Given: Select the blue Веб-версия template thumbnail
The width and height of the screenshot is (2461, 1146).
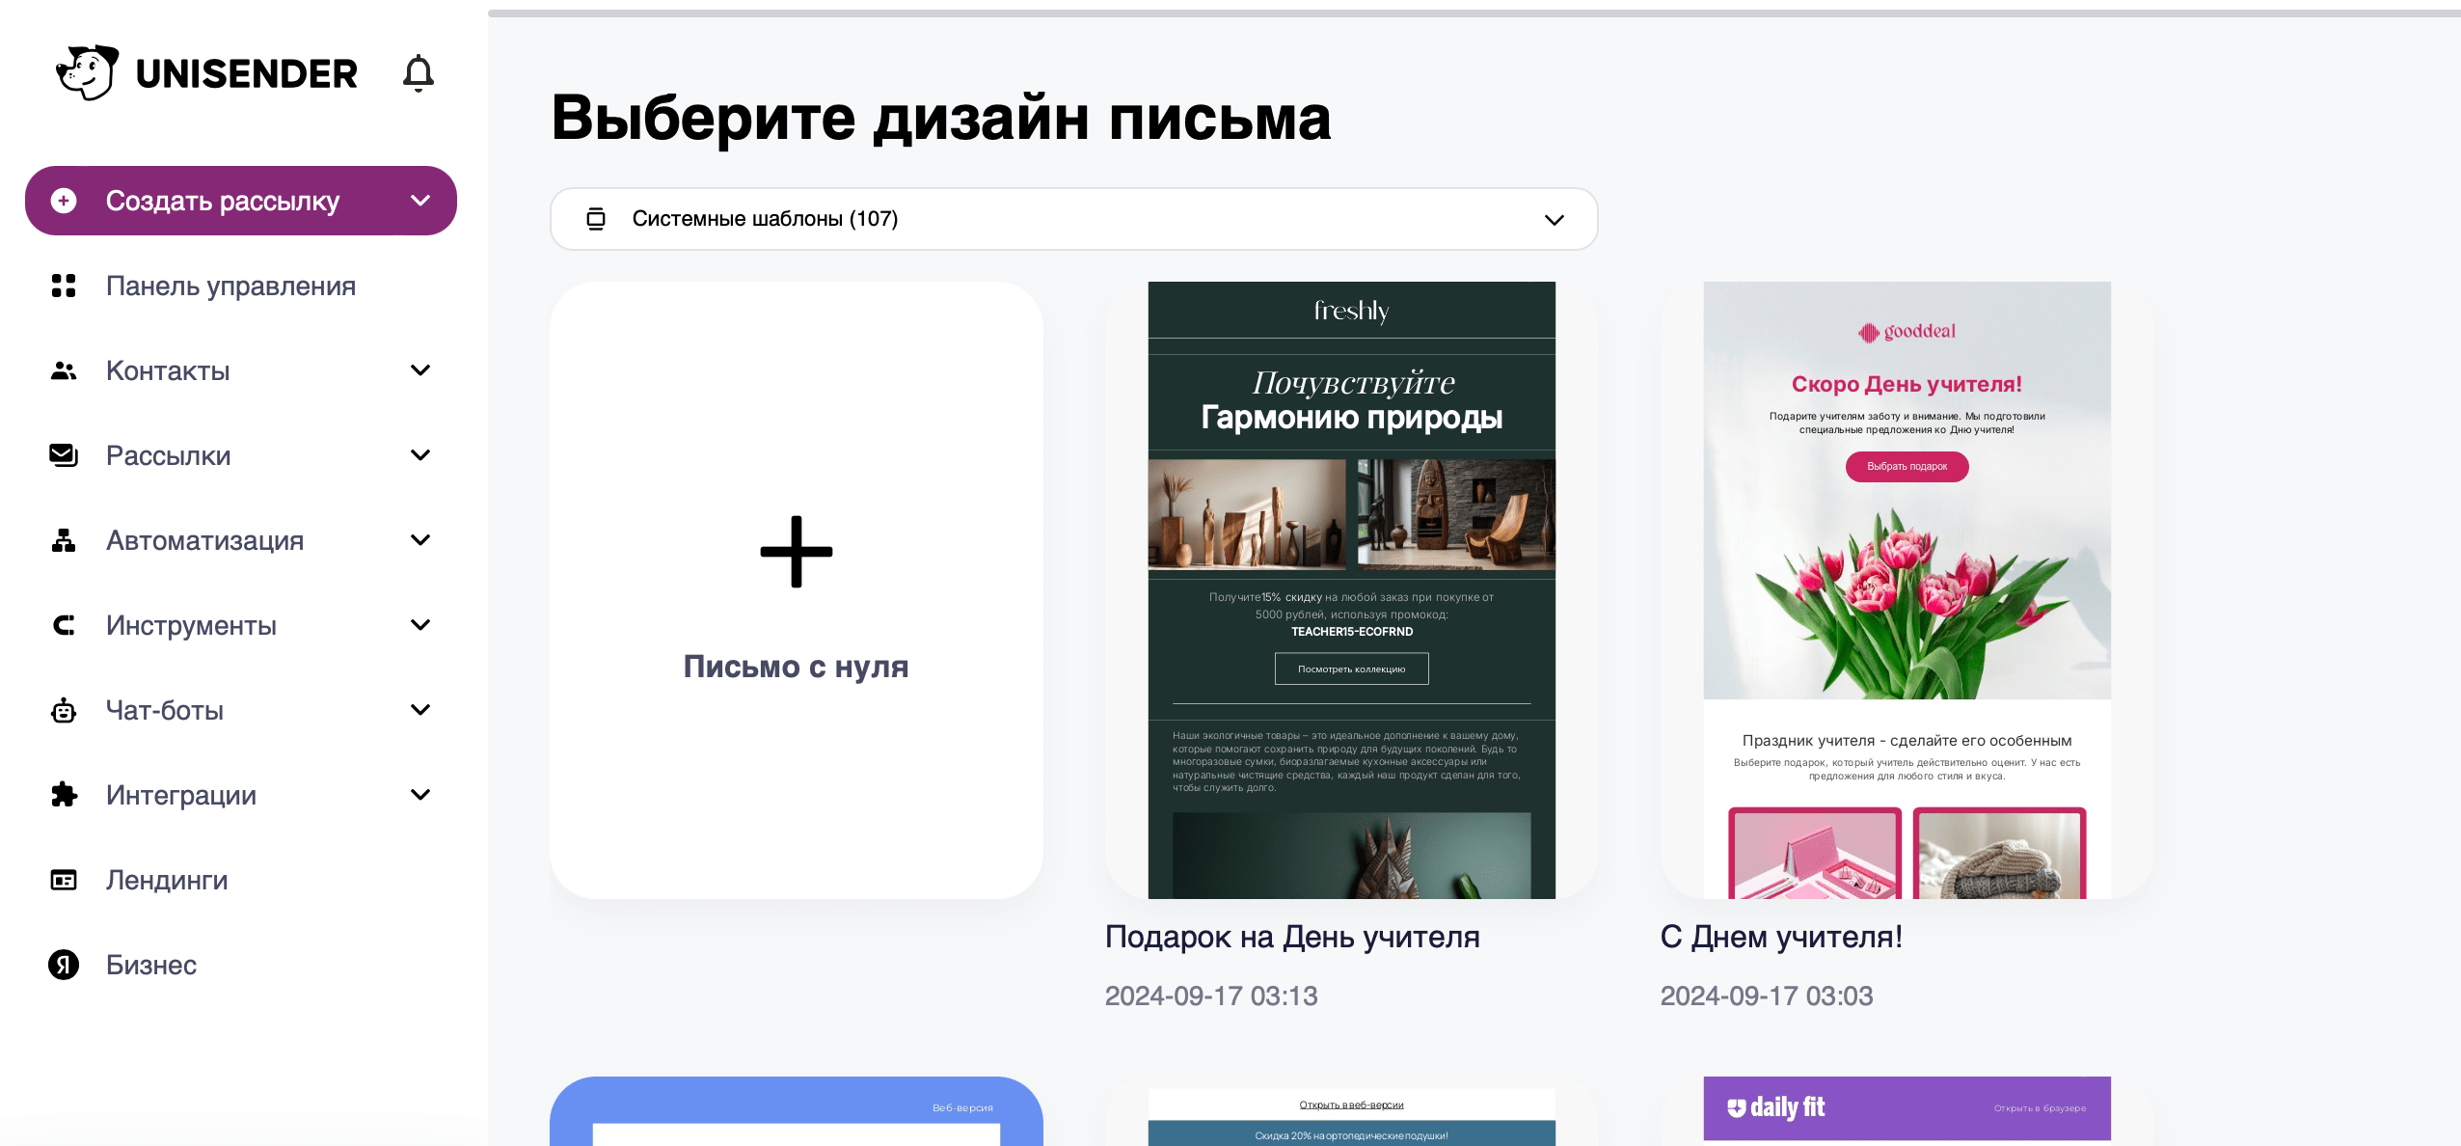Looking at the screenshot, I should coord(797,1110).
